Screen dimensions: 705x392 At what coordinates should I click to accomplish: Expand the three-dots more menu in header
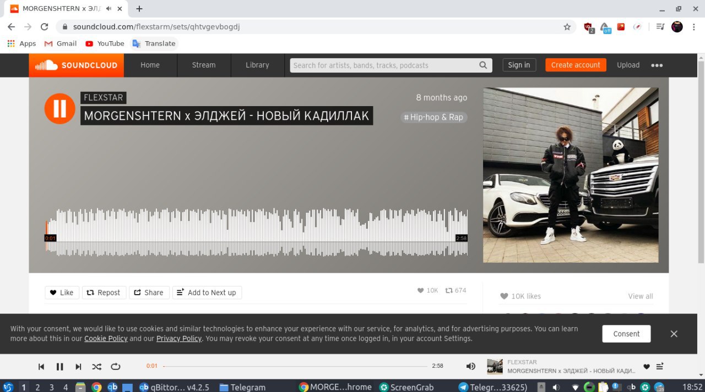657,65
